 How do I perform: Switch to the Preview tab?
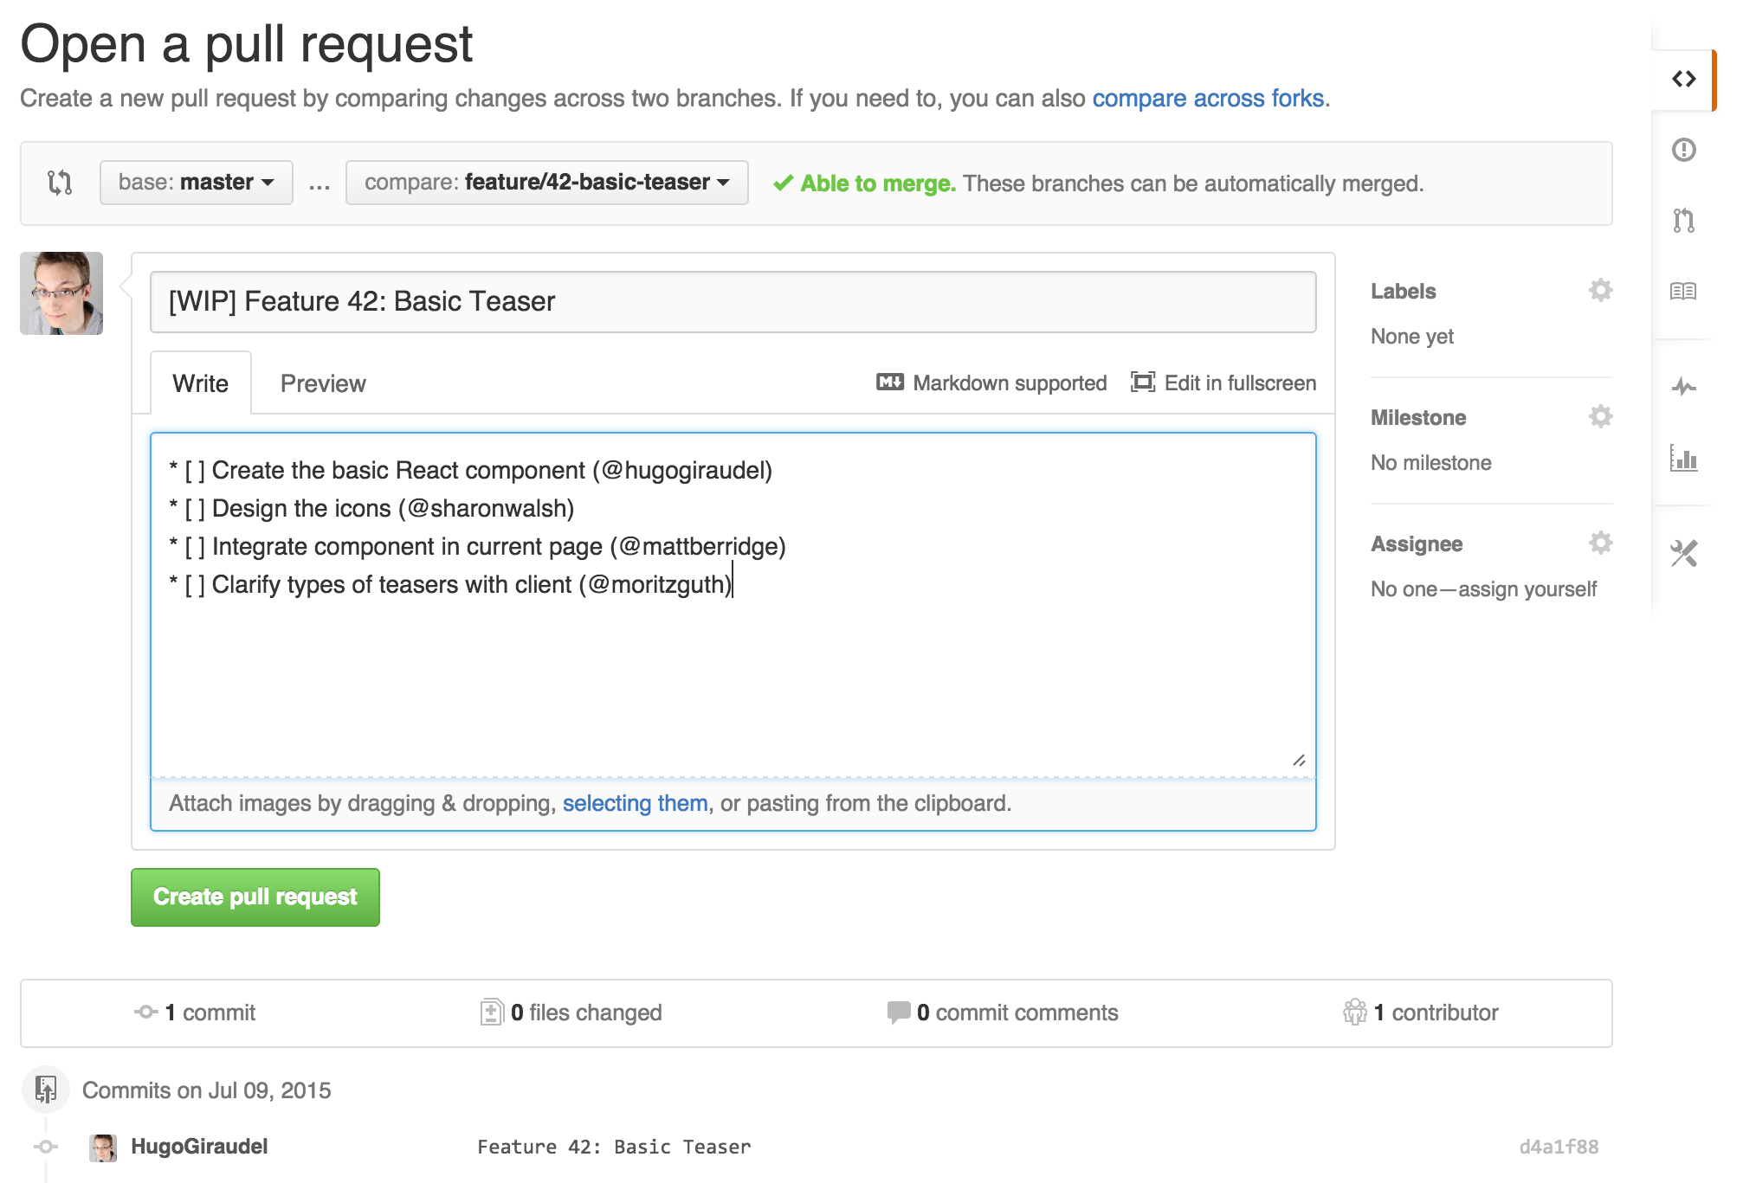point(323,383)
